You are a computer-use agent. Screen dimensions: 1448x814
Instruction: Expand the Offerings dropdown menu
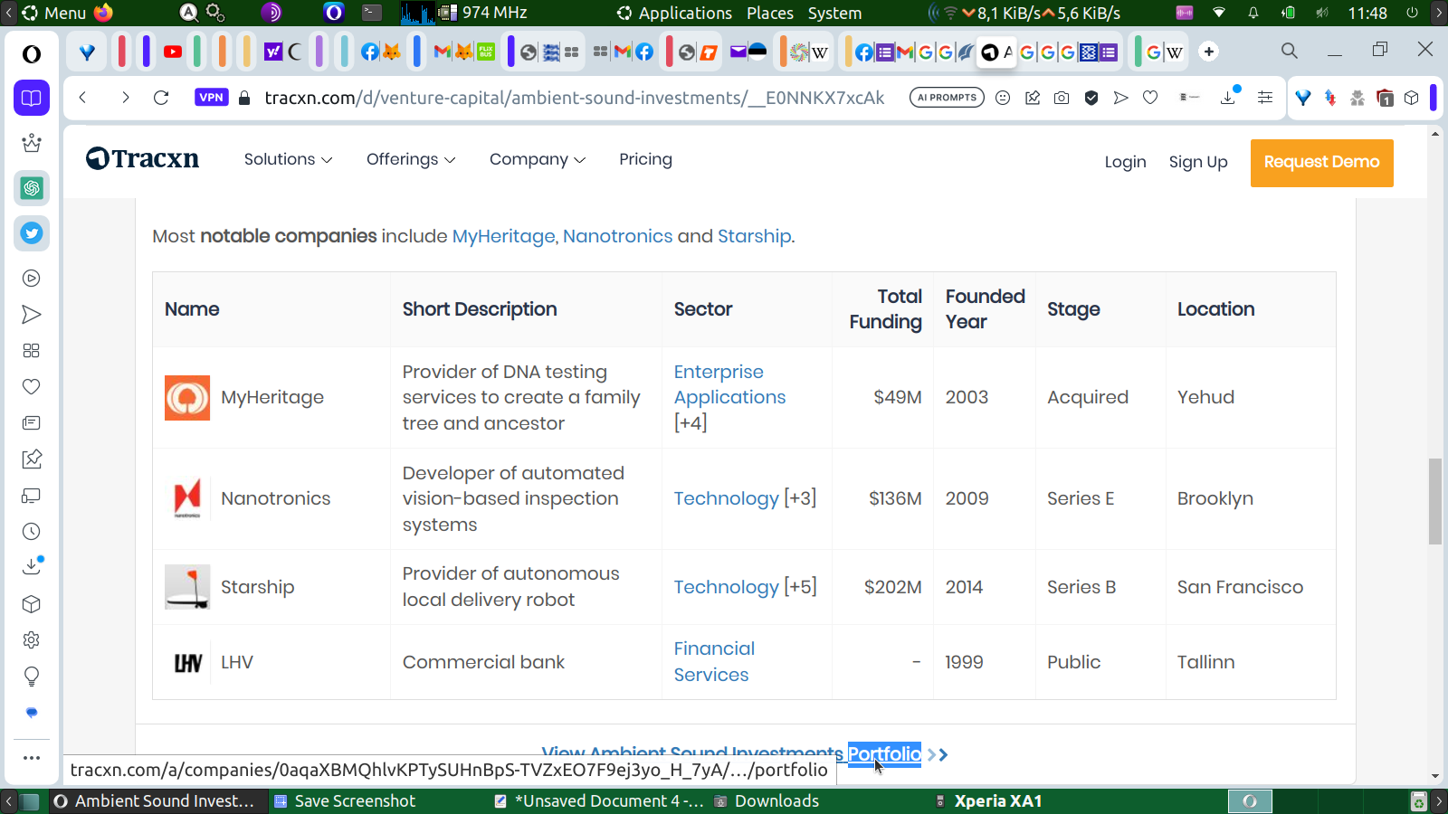coord(410,159)
